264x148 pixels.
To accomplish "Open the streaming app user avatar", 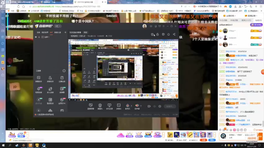I will tap(145, 26).
